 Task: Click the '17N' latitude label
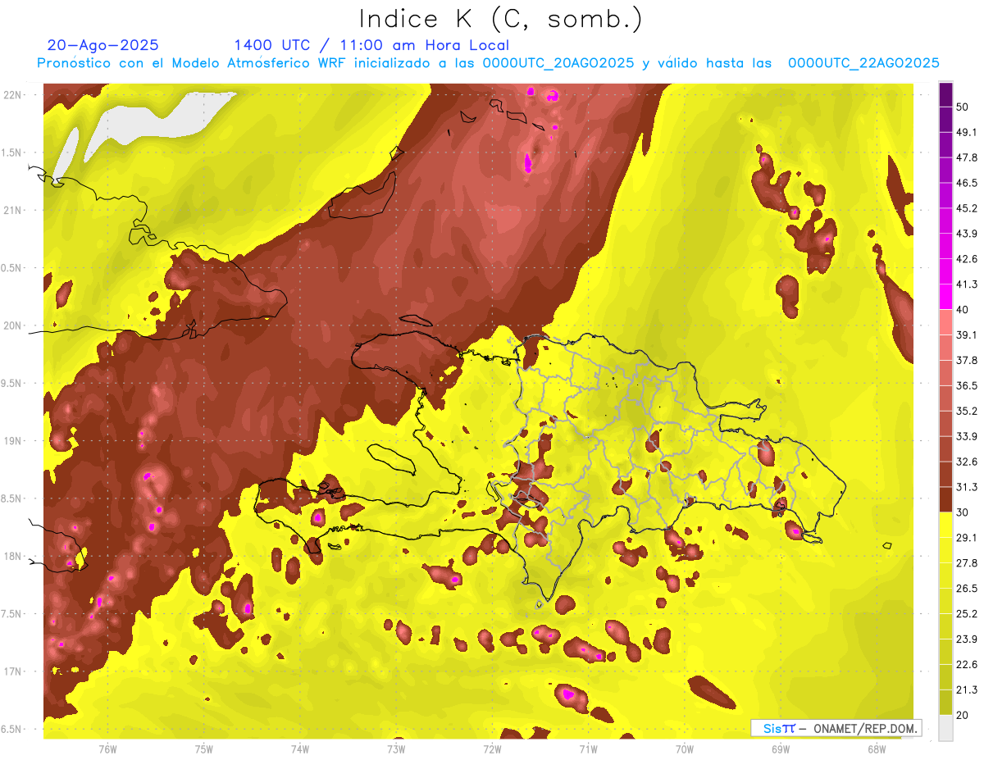click(14, 671)
